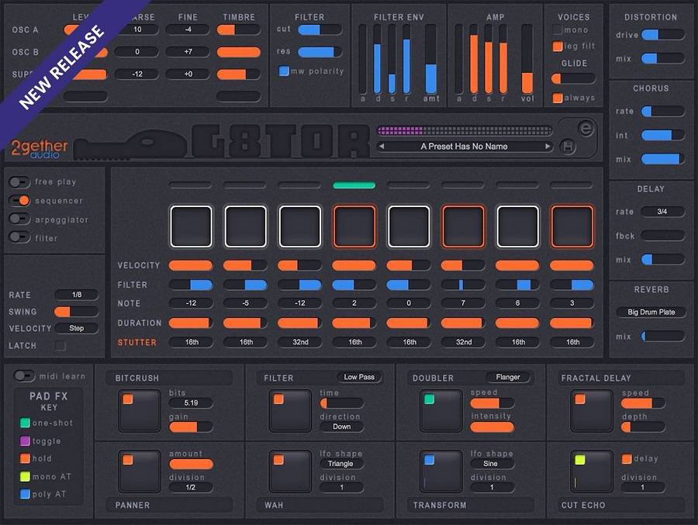Image resolution: width=698 pixels, height=525 pixels.
Task: Click the round 'e' logo button
Action: (586, 129)
